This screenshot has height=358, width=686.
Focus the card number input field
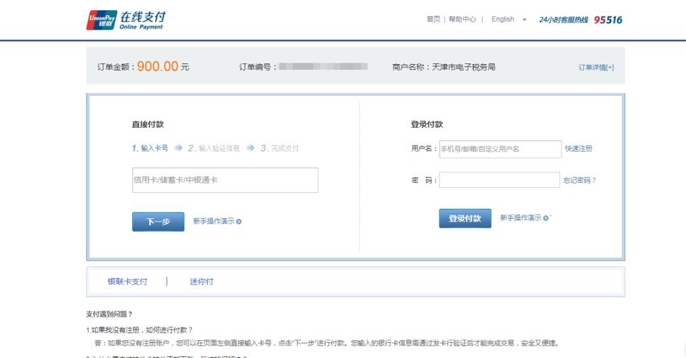click(225, 180)
